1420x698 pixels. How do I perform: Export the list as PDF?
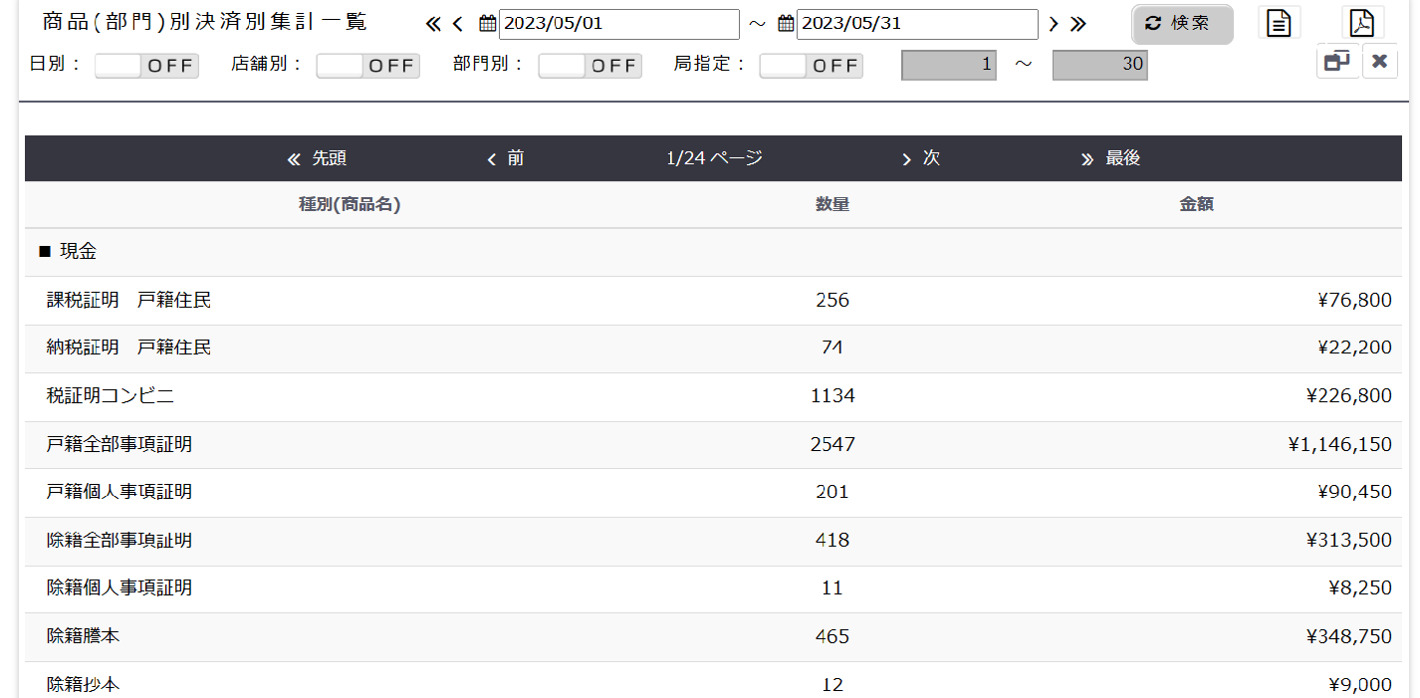tap(1362, 23)
